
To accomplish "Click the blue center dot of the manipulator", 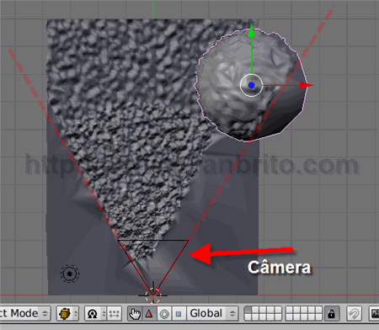I will 252,85.
